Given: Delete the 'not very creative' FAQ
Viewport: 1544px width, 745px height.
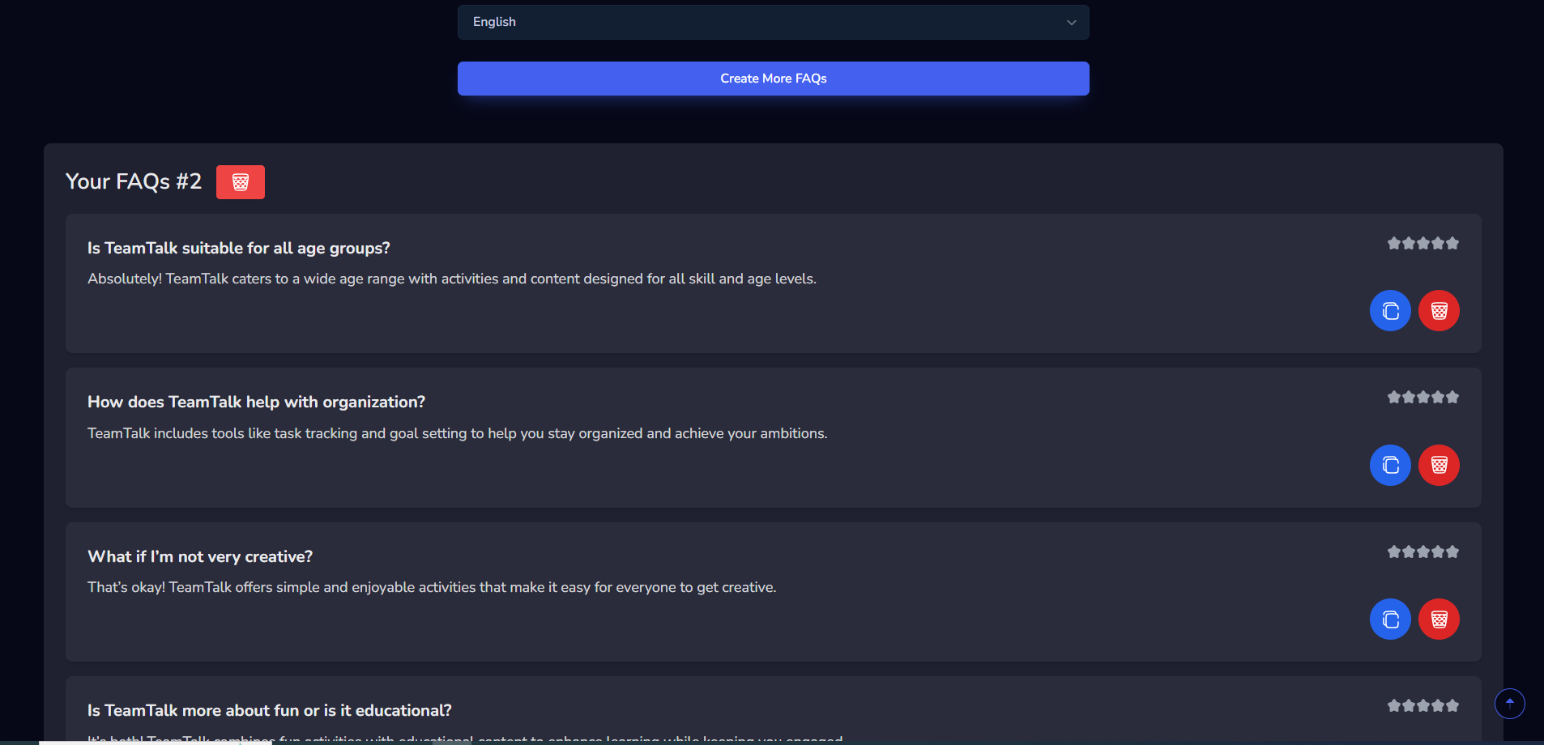Looking at the screenshot, I should (x=1439, y=619).
